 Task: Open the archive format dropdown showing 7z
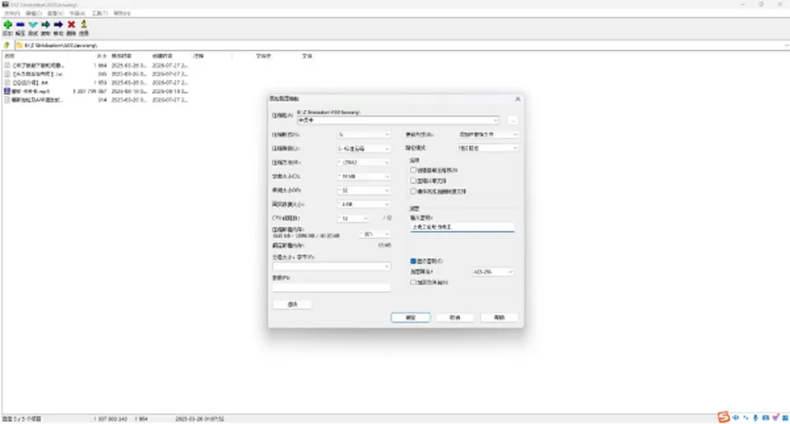coord(364,134)
